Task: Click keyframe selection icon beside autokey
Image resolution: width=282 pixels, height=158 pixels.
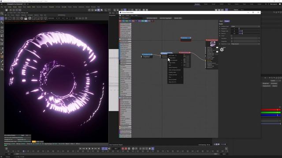Action: point(129,149)
